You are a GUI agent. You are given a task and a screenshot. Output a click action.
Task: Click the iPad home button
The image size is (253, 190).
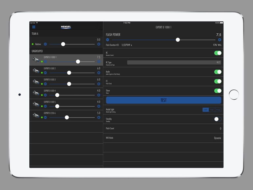click(234, 95)
